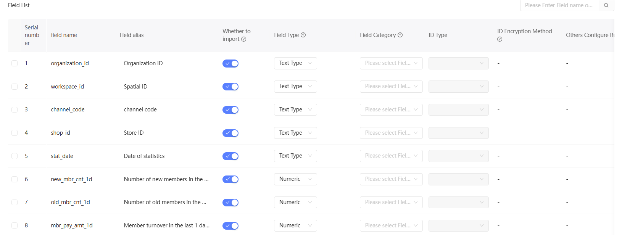Open Numeric type dropdown for old_mbr_cnt_1d
The width and height of the screenshot is (622, 235).
pos(295,202)
